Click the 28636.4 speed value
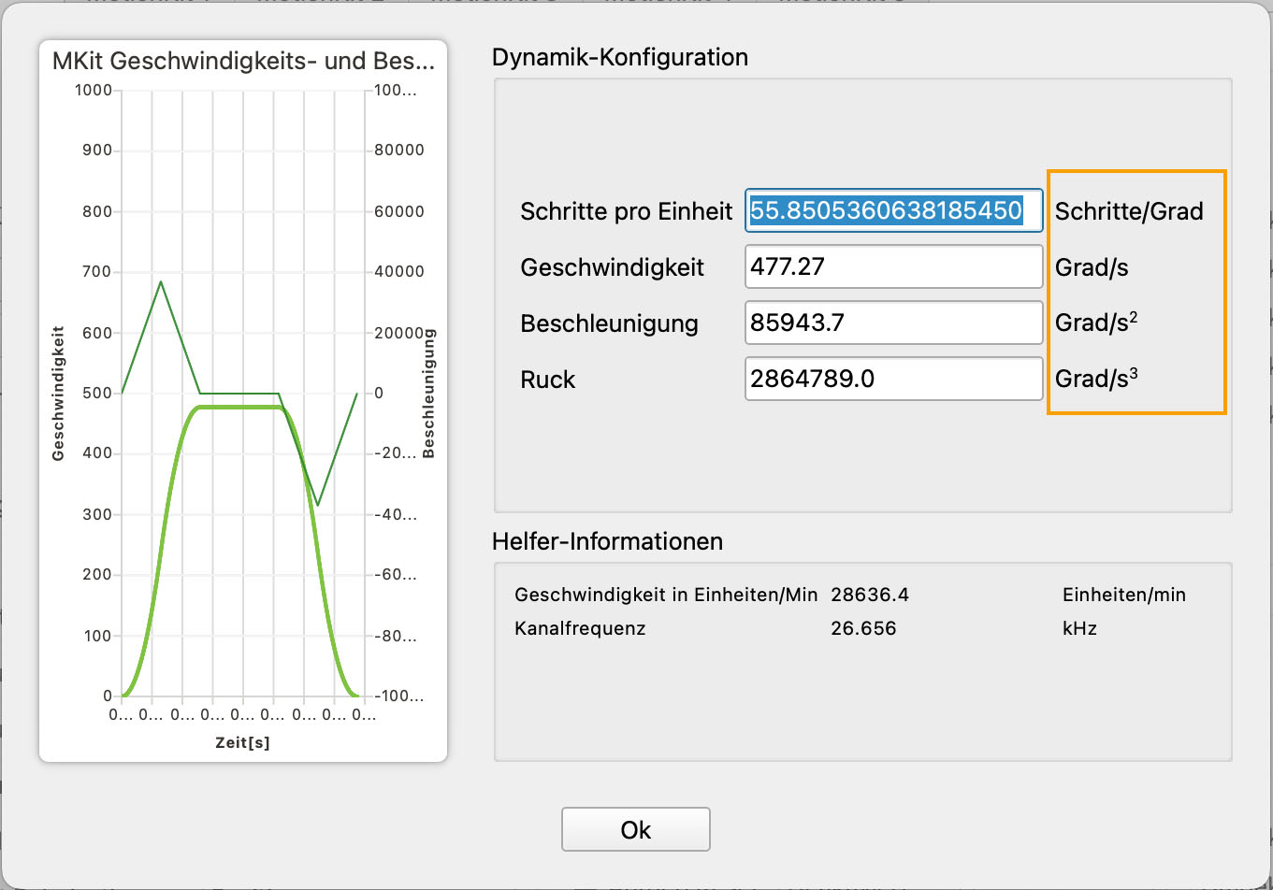Screen dimensions: 1273x890 pos(869,595)
